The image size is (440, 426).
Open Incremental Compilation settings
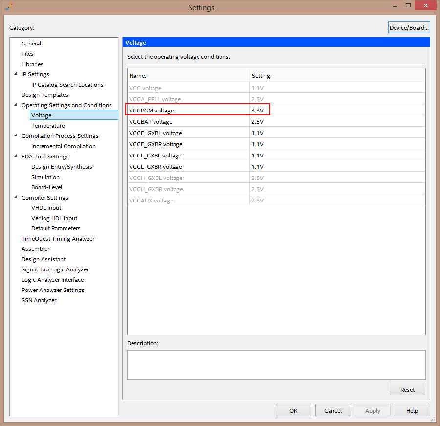(x=64, y=146)
